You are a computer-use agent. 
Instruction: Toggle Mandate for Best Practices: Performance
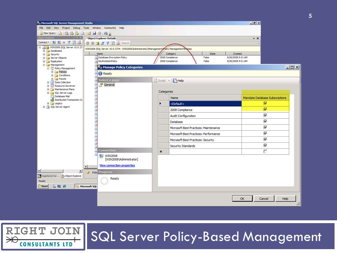[265, 134]
